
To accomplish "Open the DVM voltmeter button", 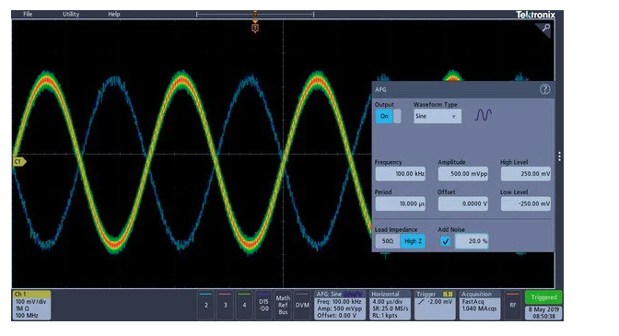I will (302, 305).
